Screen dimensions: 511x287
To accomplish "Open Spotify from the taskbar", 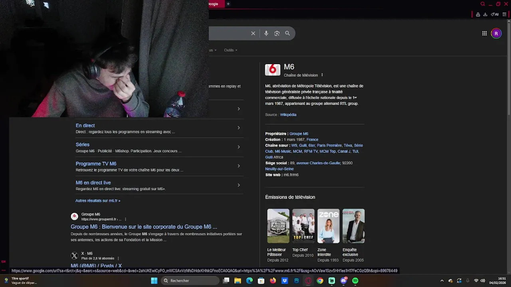I will pos(355,281).
